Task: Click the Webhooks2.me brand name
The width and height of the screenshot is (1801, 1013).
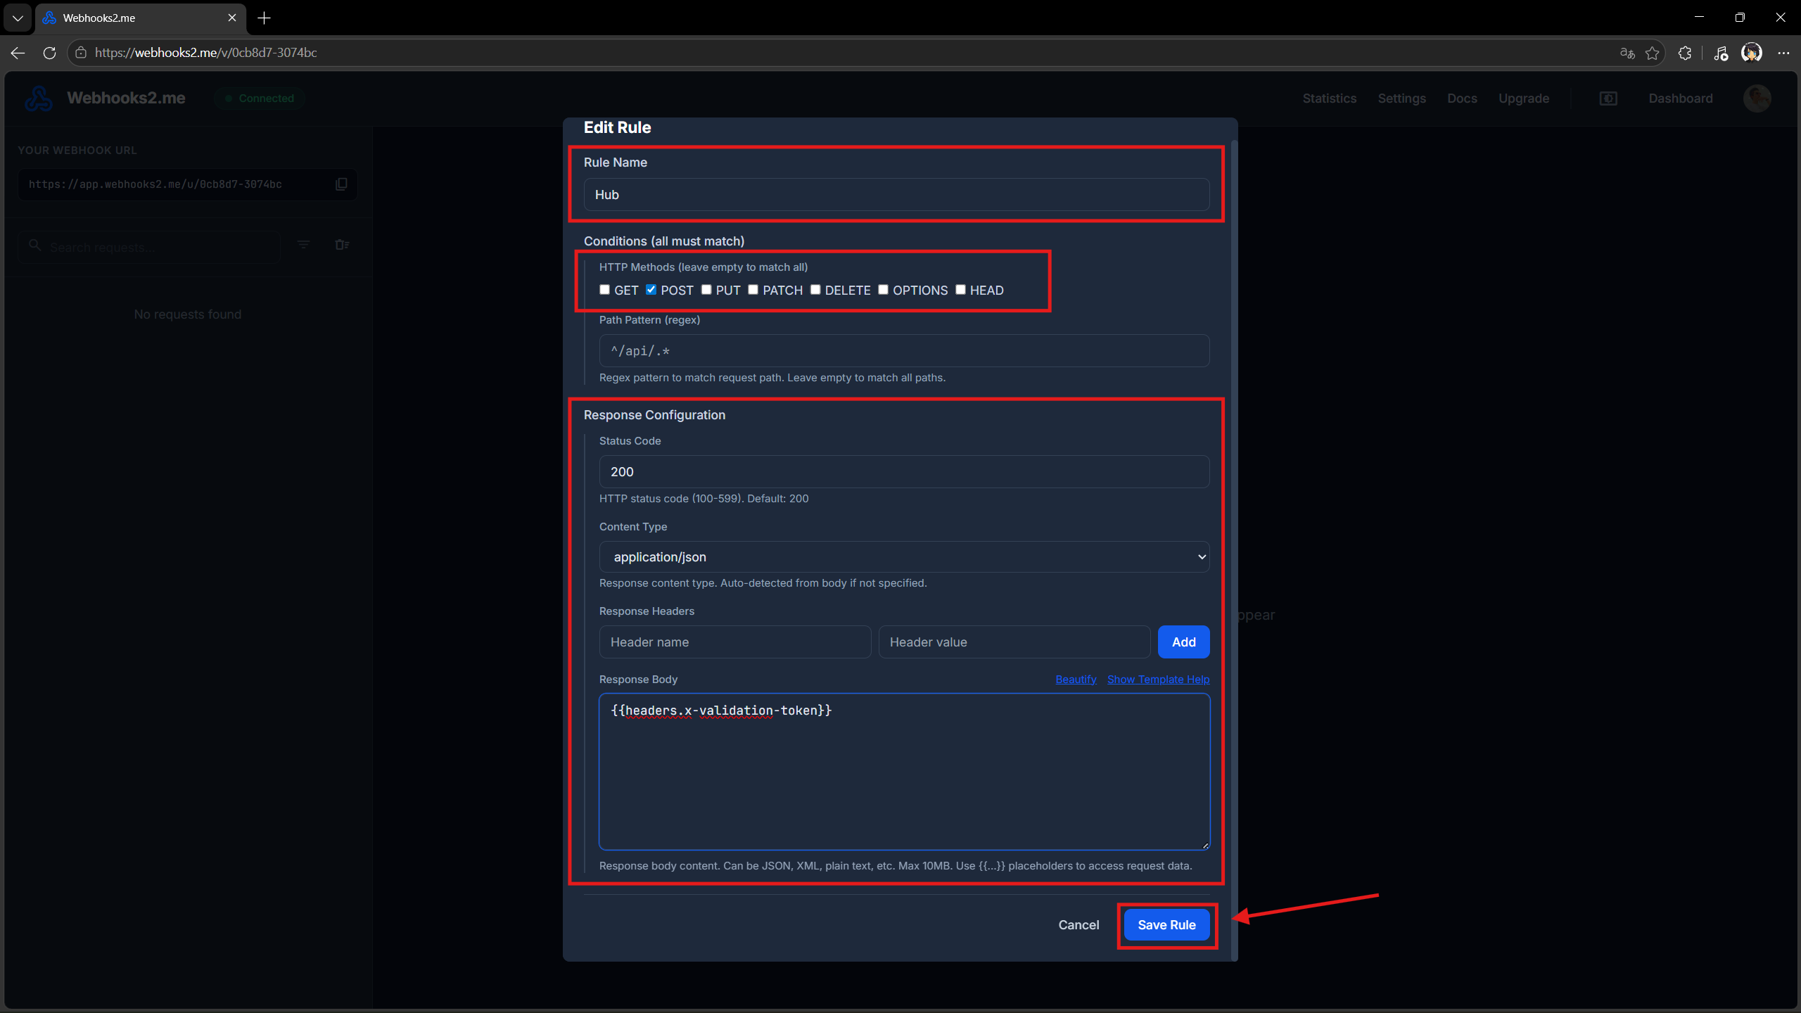Action: 126,98
